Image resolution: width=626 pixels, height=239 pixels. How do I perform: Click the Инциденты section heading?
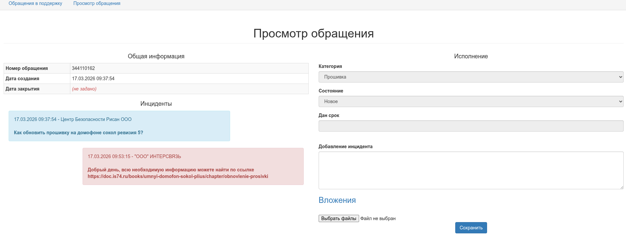click(156, 104)
